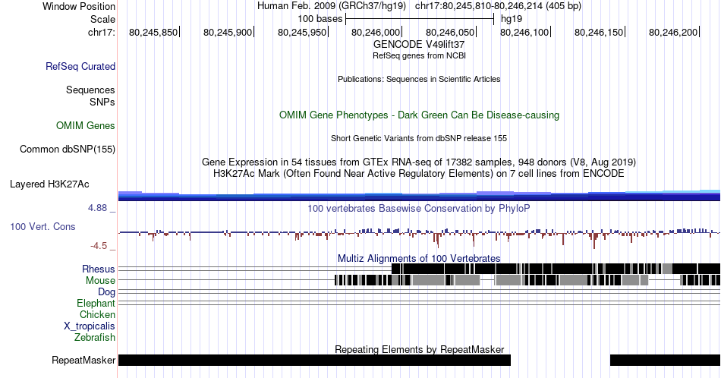Click the right RepeatMasker element block
This screenshot has height=378, width=721.
point(665,360)
